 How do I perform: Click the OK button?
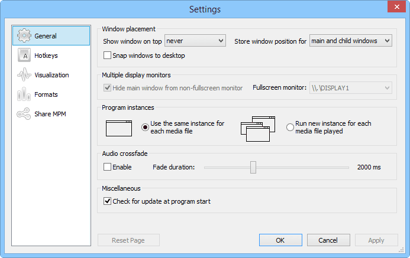(280, 240)
